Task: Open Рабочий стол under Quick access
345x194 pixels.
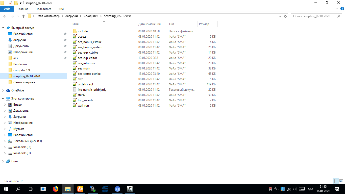Action: 23,34
